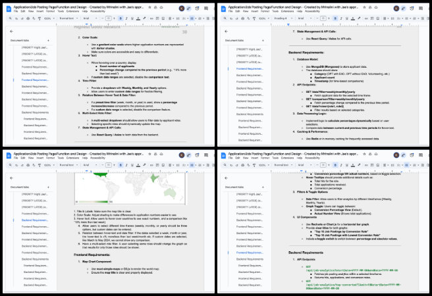
Task: Toggle underline in the Color Scale window
Action: [132, 18]
